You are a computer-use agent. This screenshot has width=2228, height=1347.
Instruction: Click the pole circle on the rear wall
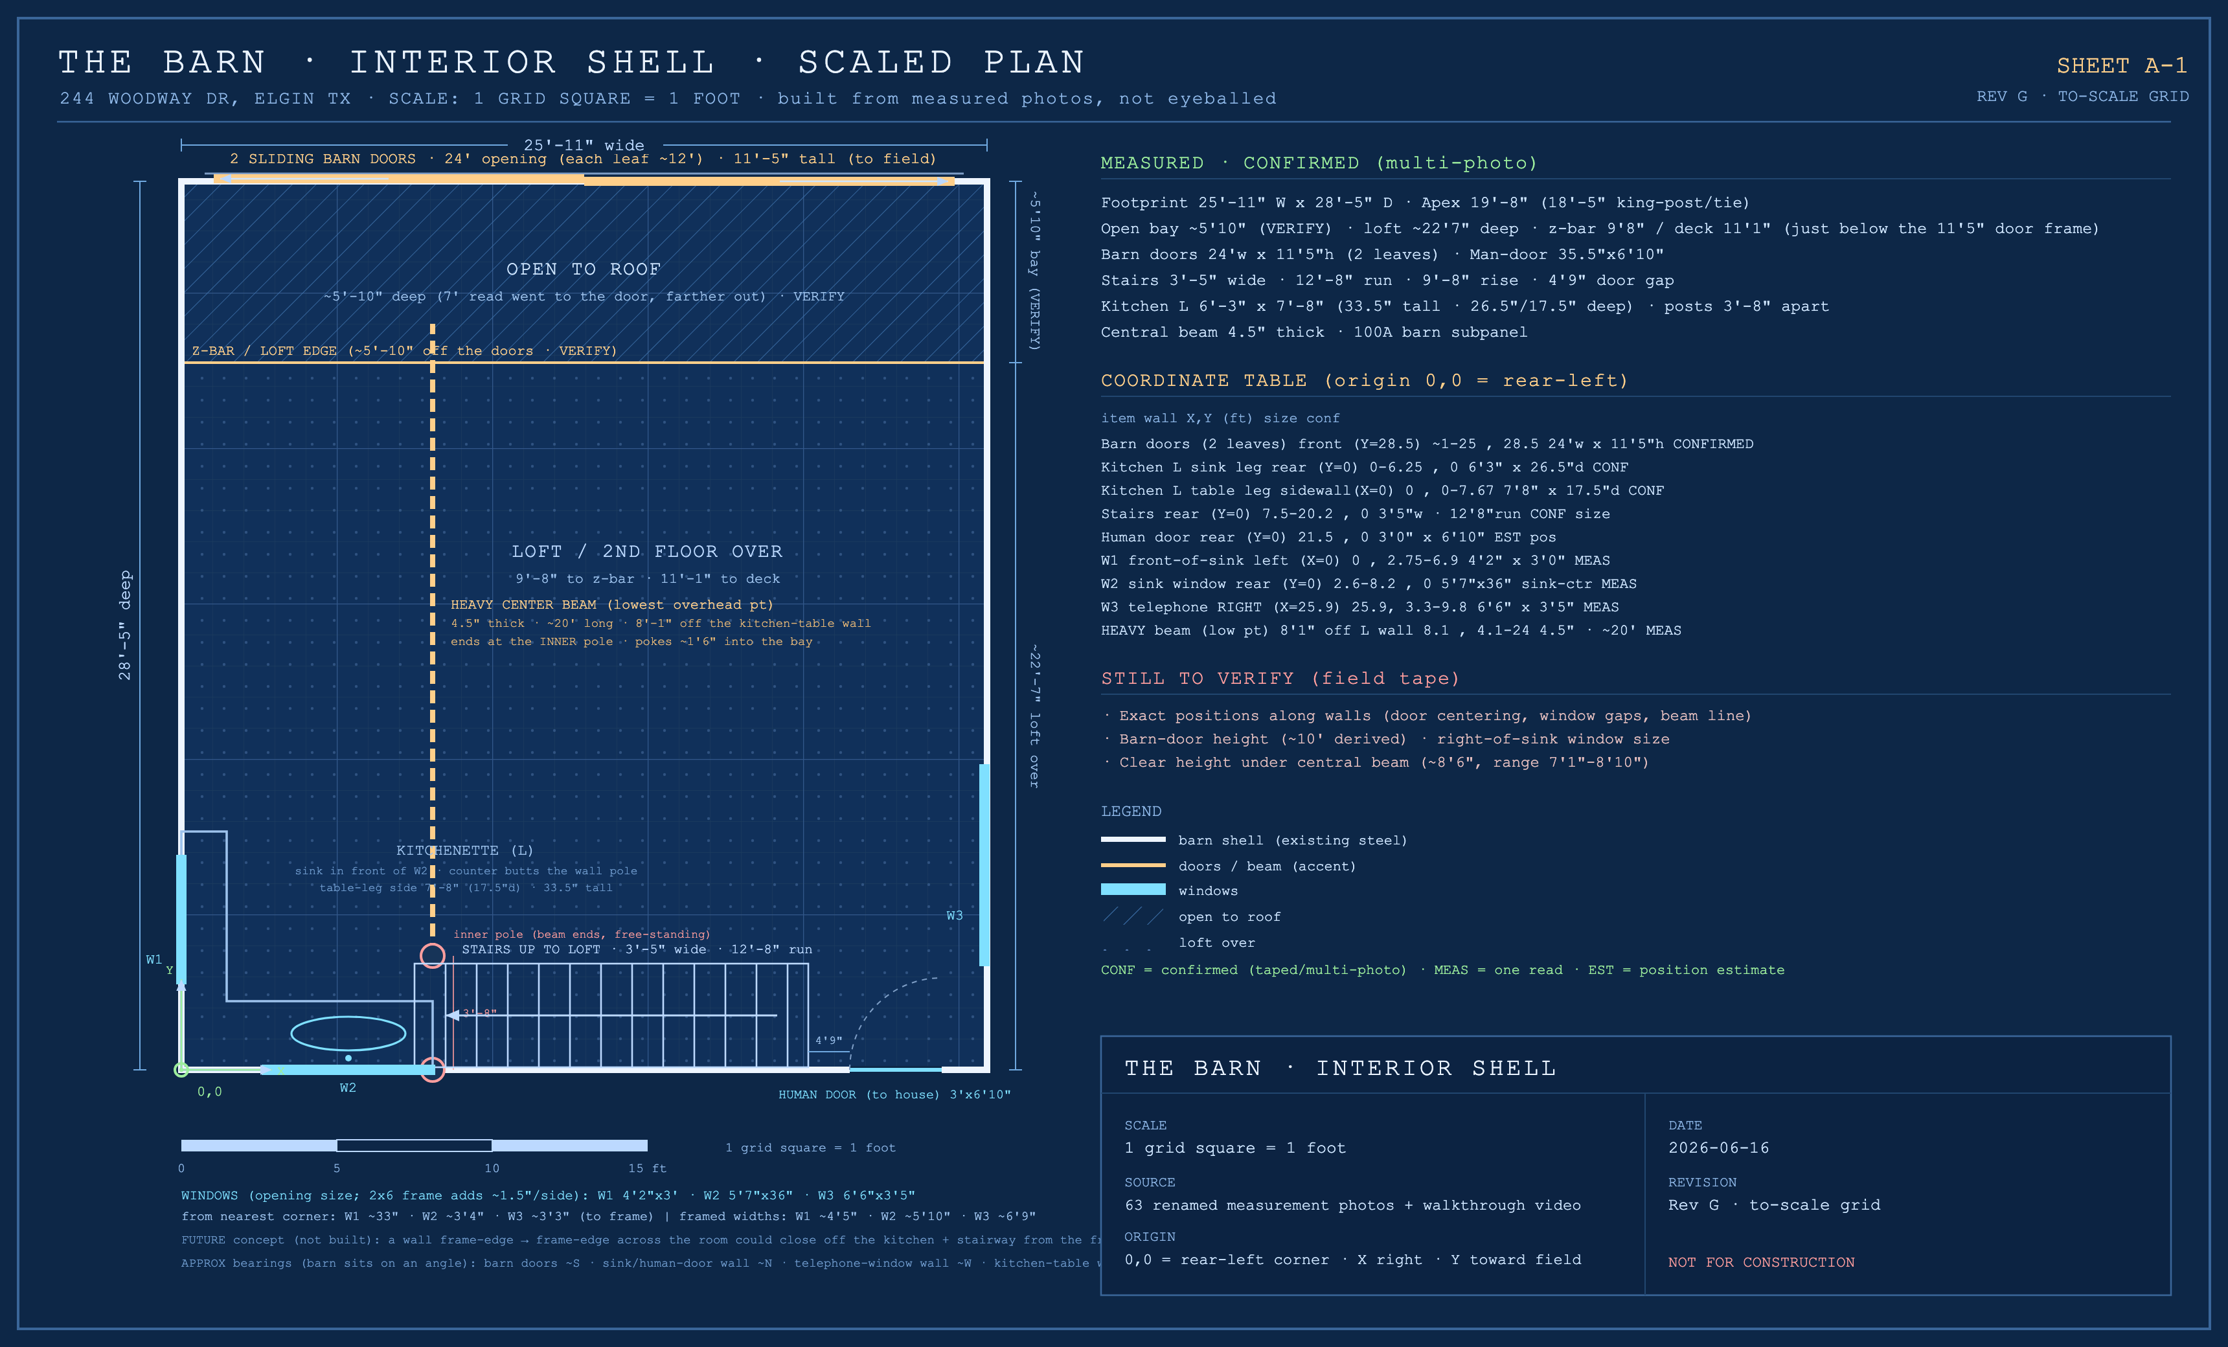[x=432, y=1069]
